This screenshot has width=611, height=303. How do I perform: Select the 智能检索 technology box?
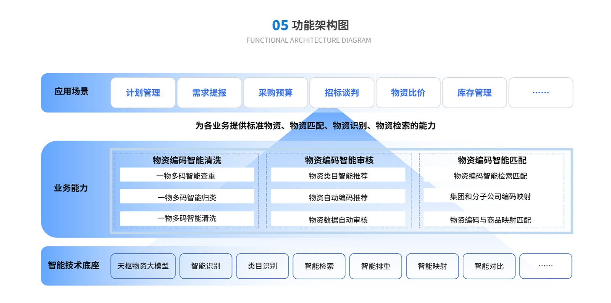coord(319,266)
